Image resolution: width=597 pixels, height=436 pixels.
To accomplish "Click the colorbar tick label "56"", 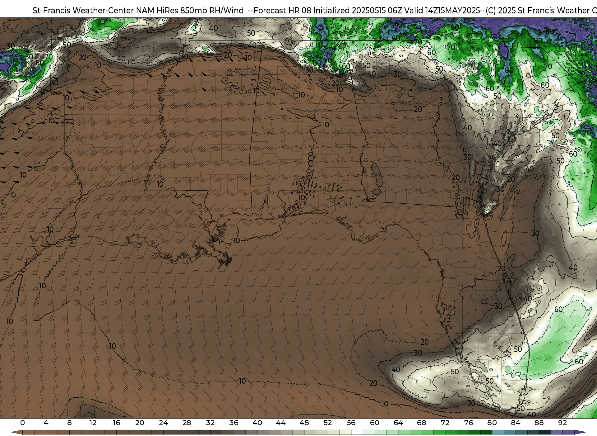I will click(351, 423).
